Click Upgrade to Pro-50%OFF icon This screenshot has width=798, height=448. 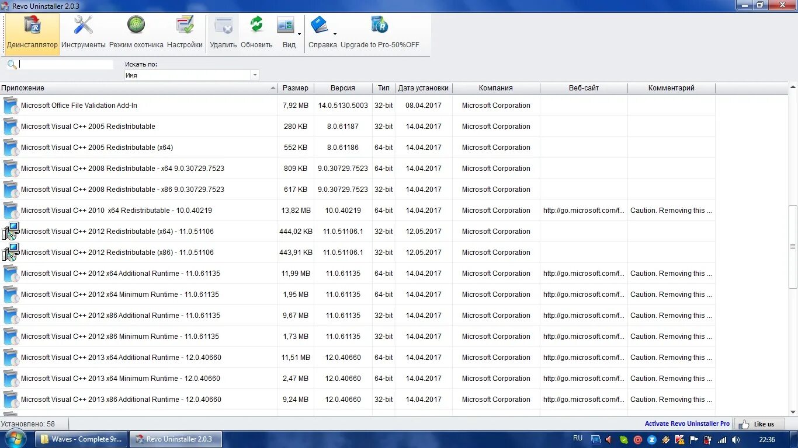click(380, 25)
